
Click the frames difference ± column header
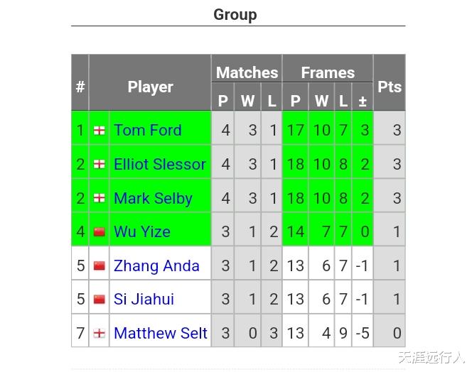363,101
